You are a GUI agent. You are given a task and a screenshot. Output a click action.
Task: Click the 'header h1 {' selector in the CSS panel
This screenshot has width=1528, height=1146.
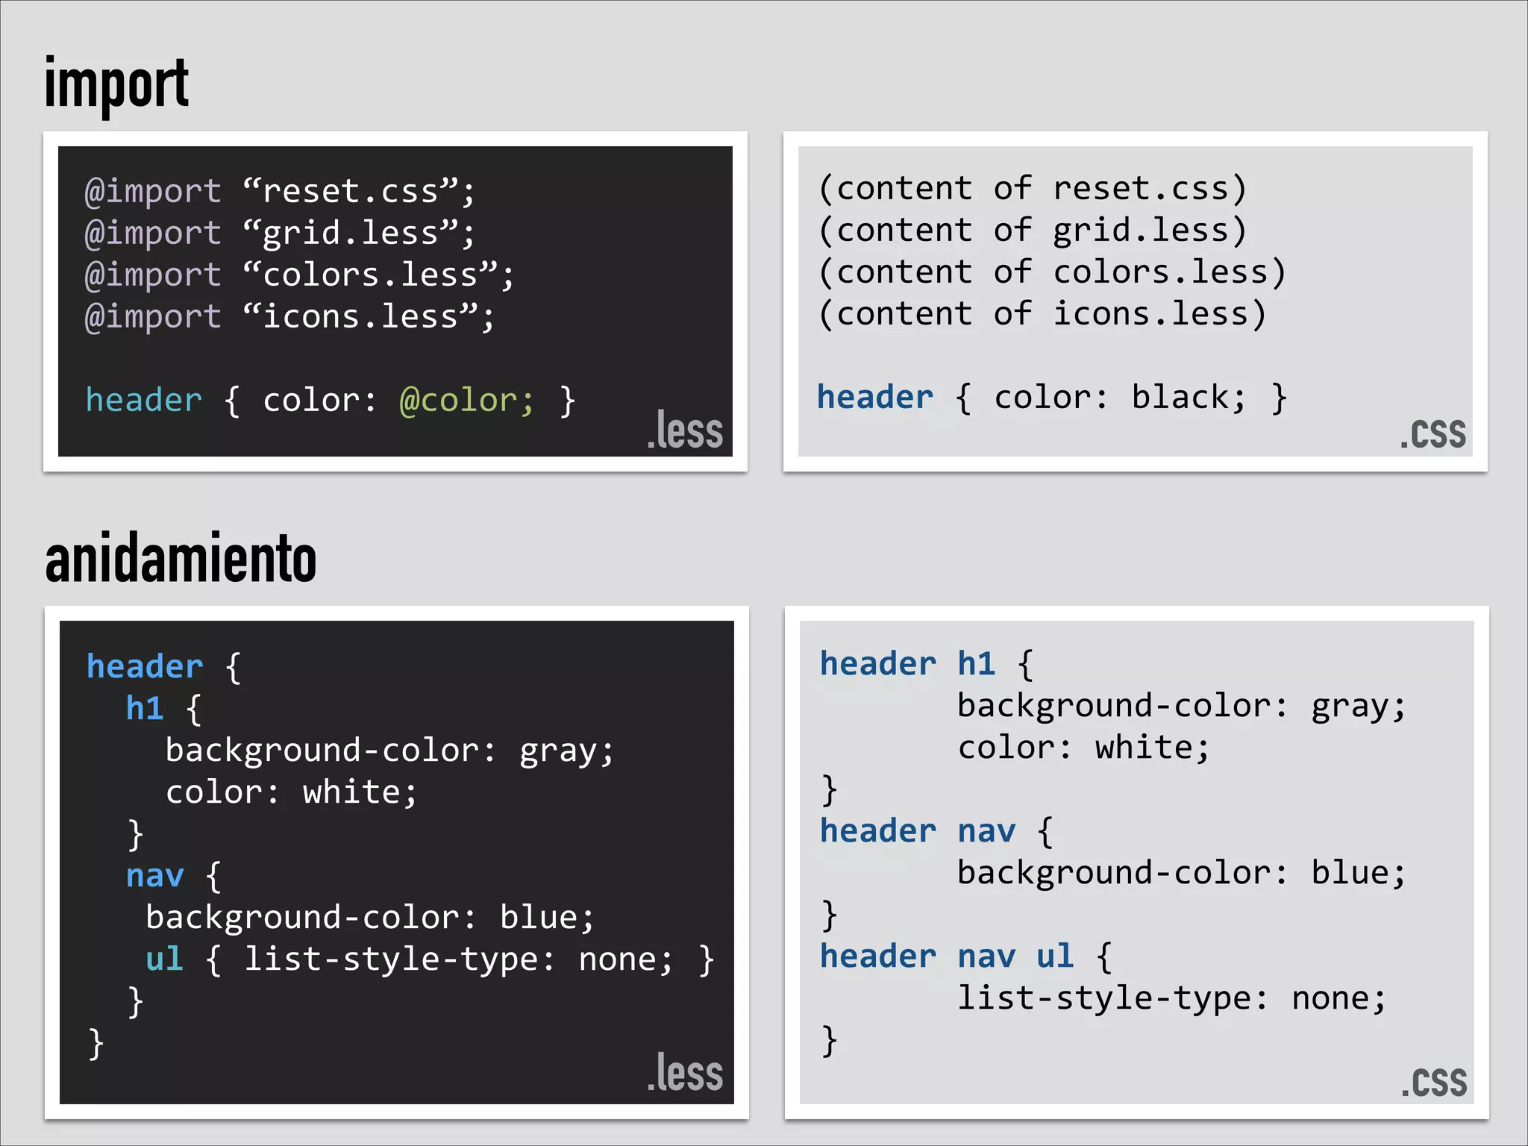point(927,663)
